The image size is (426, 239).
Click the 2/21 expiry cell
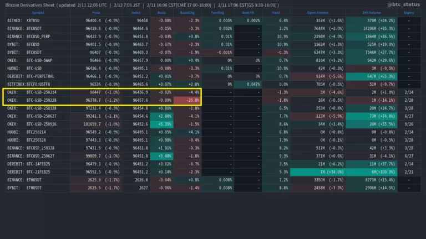tap(409, 172)
